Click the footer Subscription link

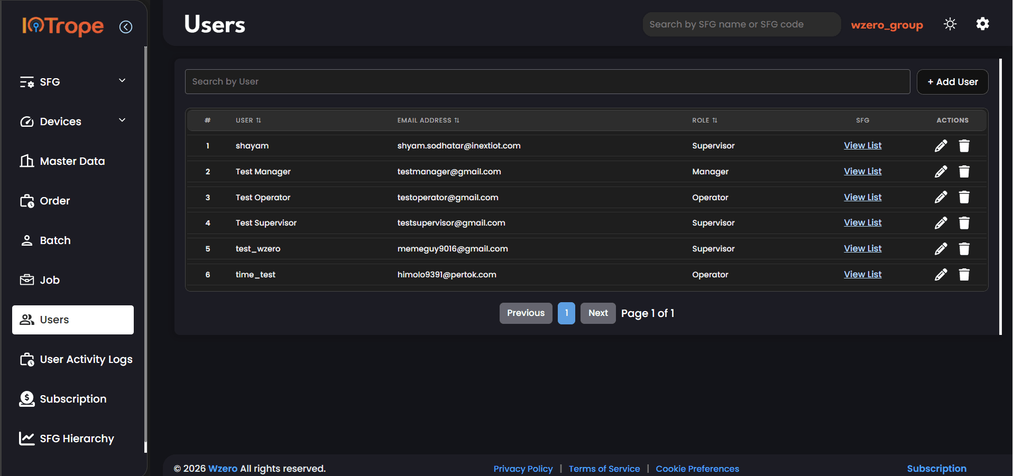936,469
